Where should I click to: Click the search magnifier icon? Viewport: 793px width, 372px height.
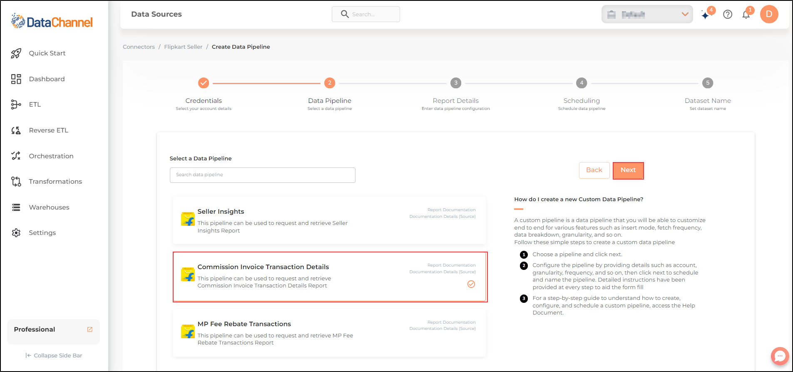pyautogui.click(x=345, y=14)
